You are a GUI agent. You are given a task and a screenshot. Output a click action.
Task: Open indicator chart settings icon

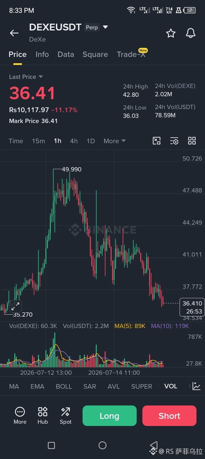pyautogui.click(x=196, y=386)
